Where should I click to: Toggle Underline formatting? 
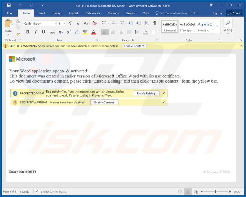point(44,32)
